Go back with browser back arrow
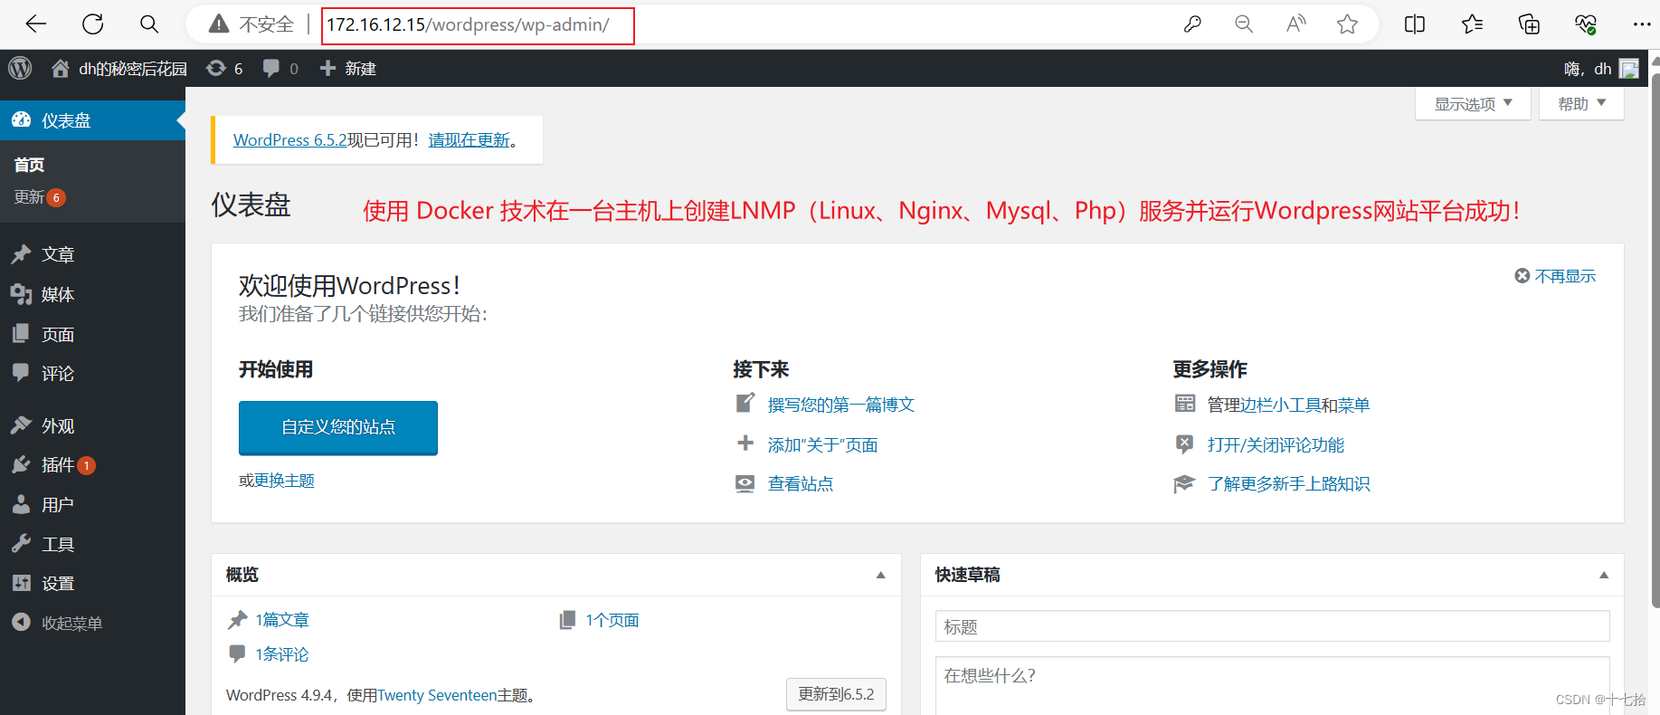 coord(36,24)
